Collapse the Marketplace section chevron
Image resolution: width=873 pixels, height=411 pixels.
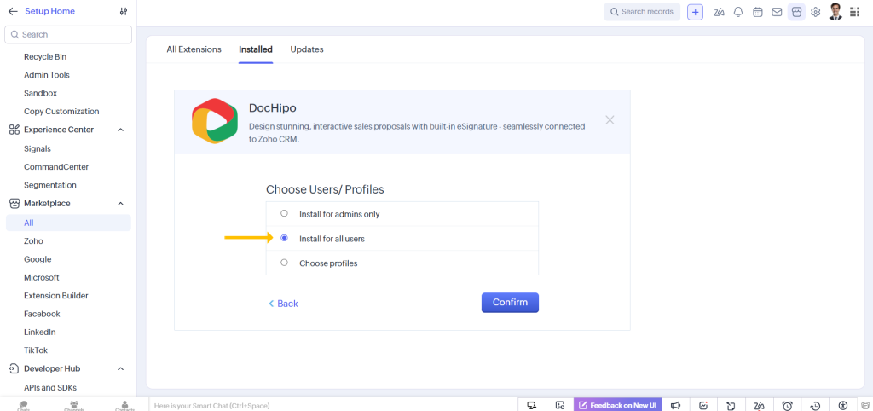point(120,204)
